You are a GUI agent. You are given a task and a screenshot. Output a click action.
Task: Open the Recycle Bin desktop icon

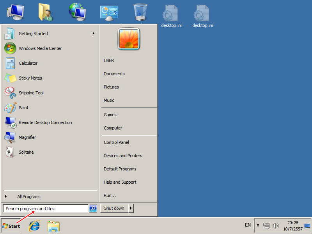(140, 12)
